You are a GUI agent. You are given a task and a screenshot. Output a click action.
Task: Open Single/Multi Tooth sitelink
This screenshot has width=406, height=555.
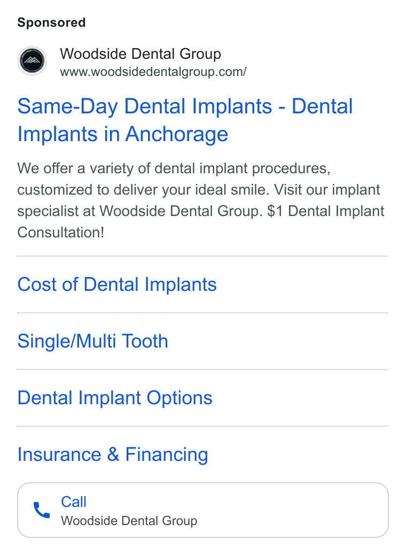[x=92, y=341]
